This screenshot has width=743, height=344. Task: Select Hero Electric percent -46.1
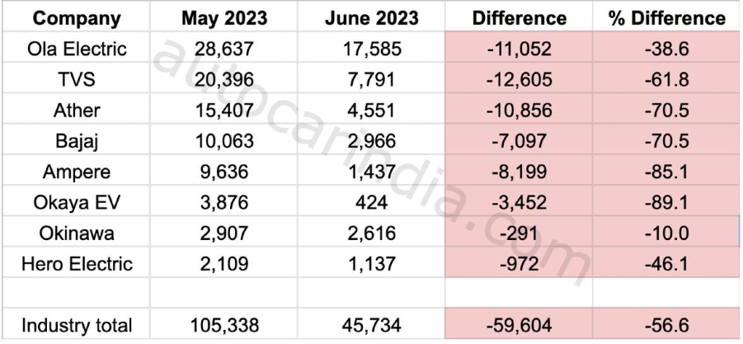point(666,263)
